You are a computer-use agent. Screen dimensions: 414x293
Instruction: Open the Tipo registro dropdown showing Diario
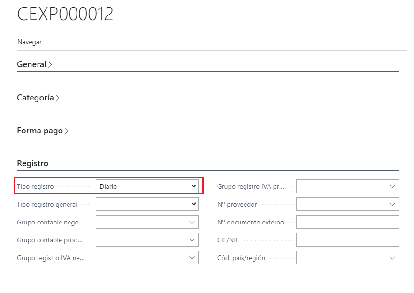click(x=147, y=186)
